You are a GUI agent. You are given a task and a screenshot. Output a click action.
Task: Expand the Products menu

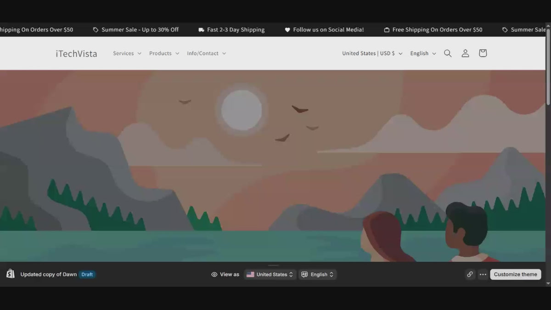point(164,53)
